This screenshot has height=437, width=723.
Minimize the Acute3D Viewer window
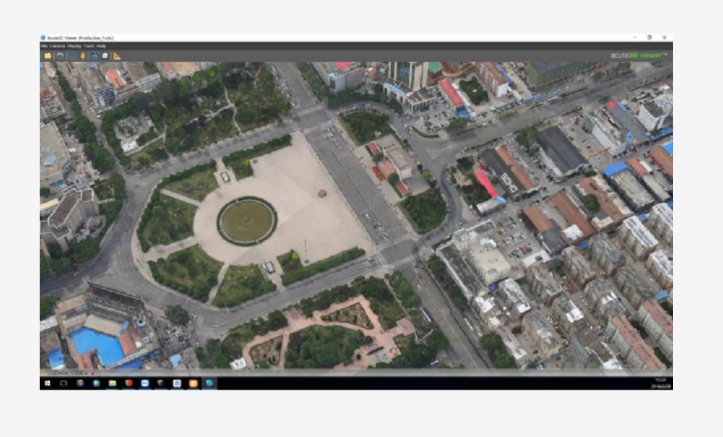(635, 37)
